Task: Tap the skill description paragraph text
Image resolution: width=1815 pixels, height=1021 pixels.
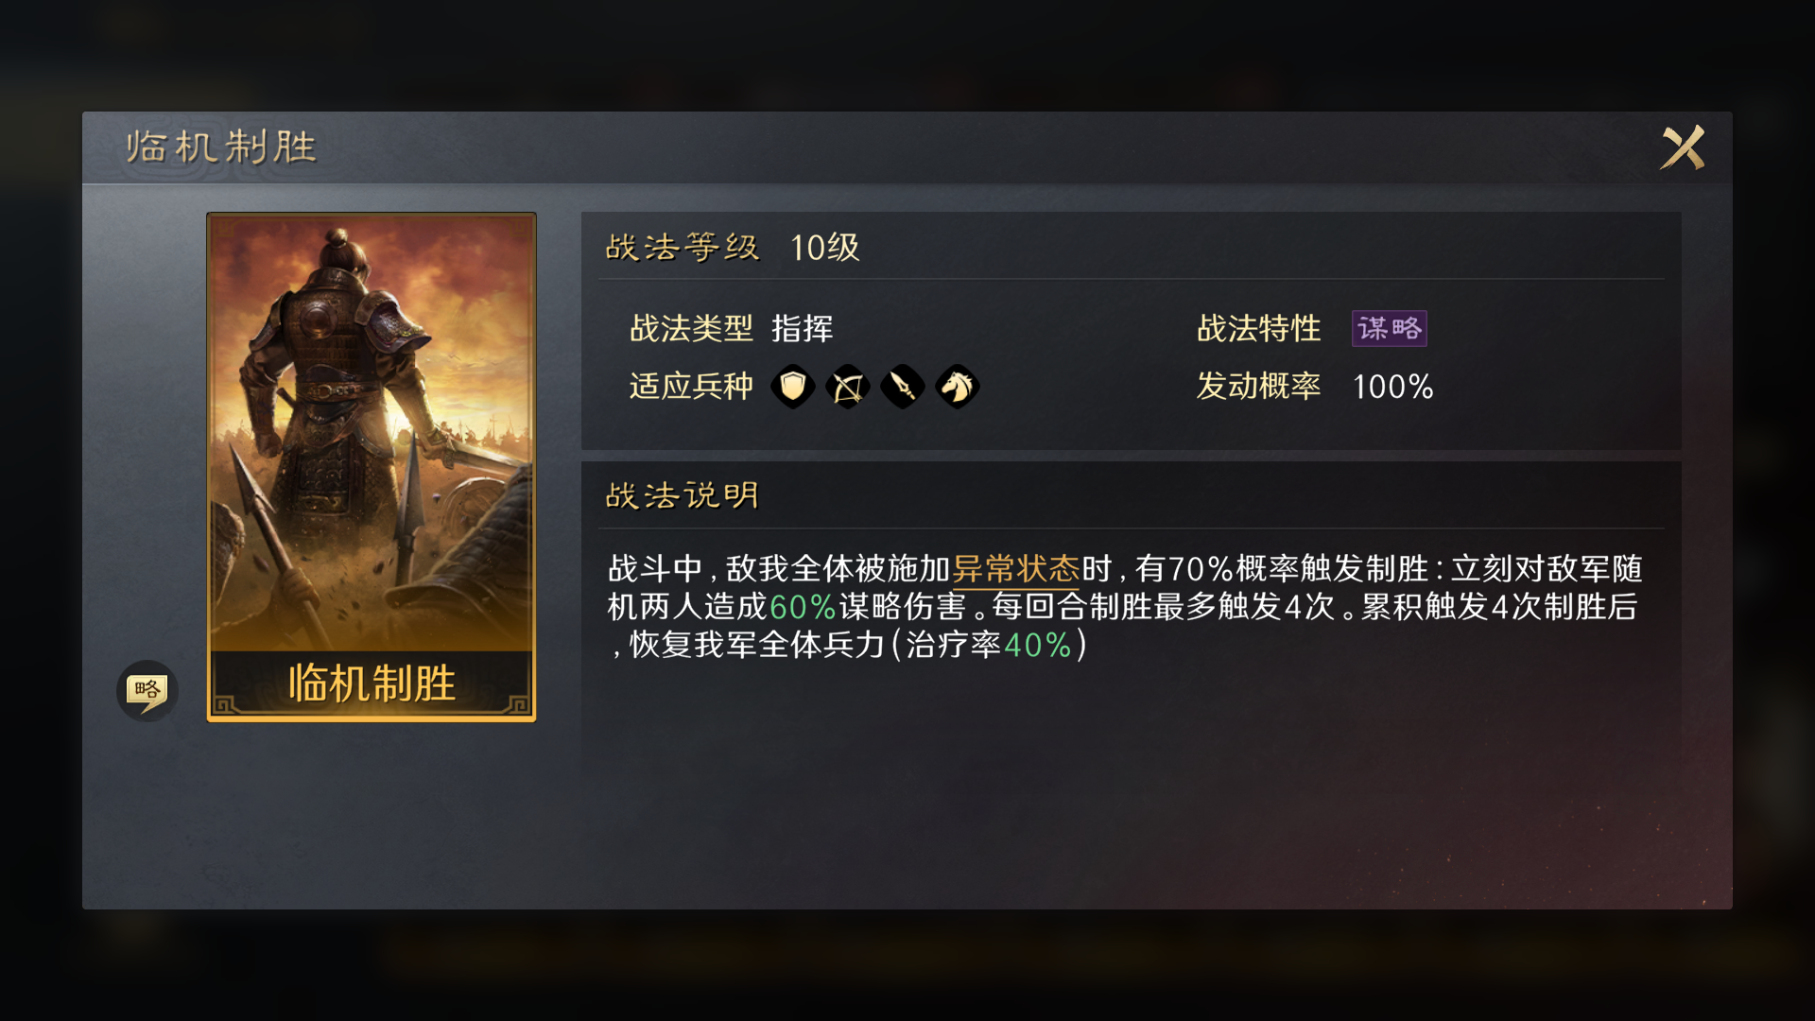Action: click(1125, 606)
